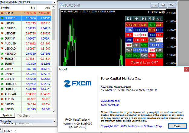Select the GER30 bid price 10956.00
The image size is (189, 133).
(30, 13)
